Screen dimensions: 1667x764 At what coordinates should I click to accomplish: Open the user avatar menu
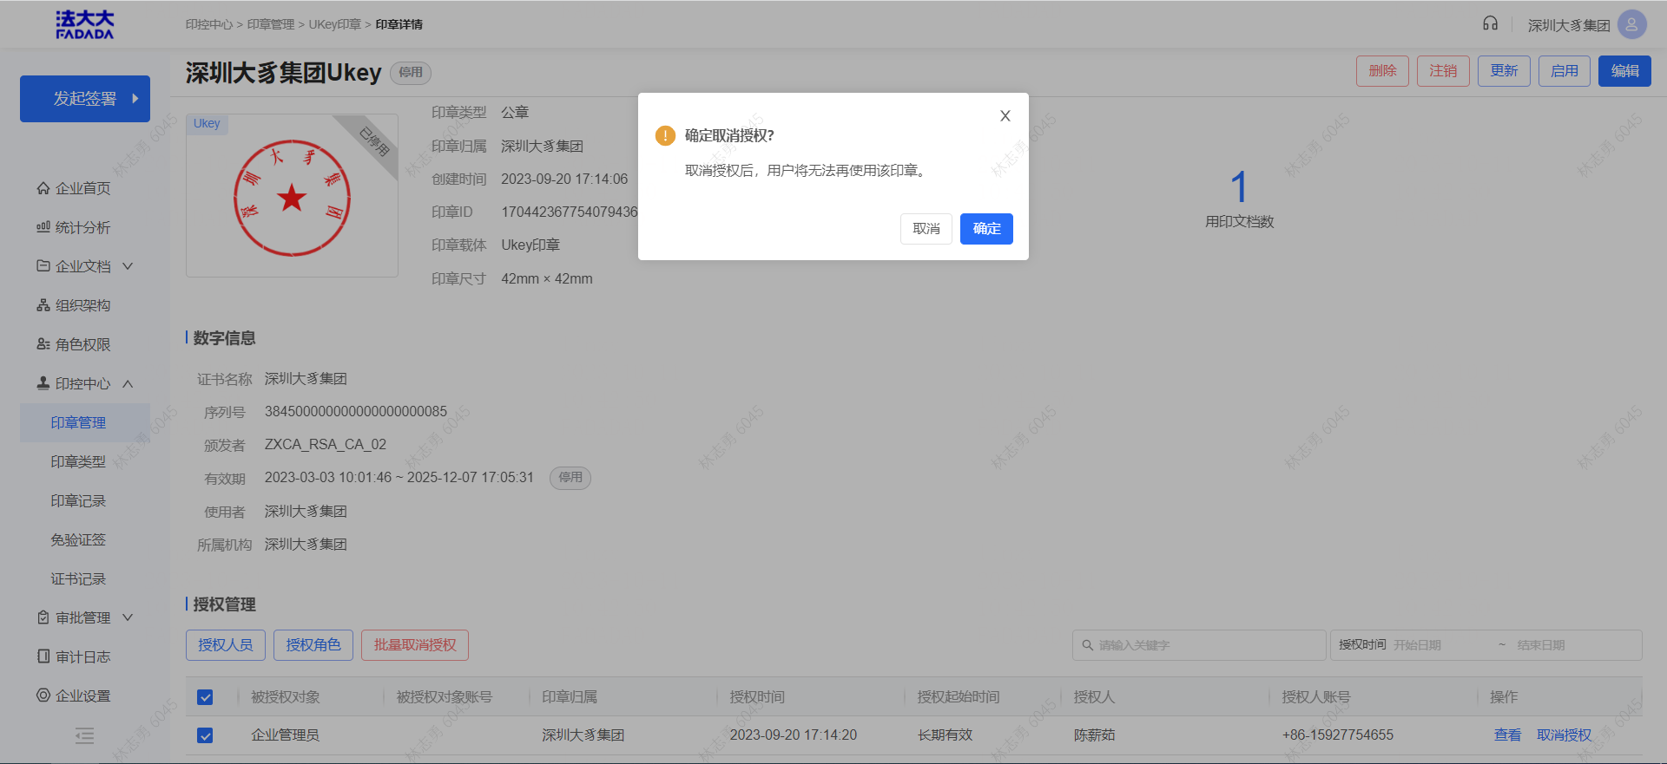(1632, 24)
